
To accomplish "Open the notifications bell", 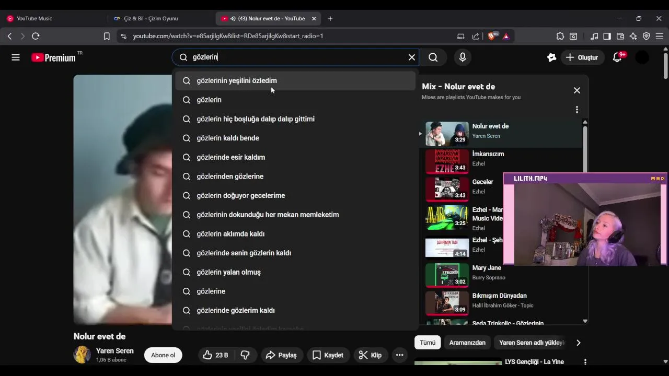I will pyautogui.click(x=617, y=57).
